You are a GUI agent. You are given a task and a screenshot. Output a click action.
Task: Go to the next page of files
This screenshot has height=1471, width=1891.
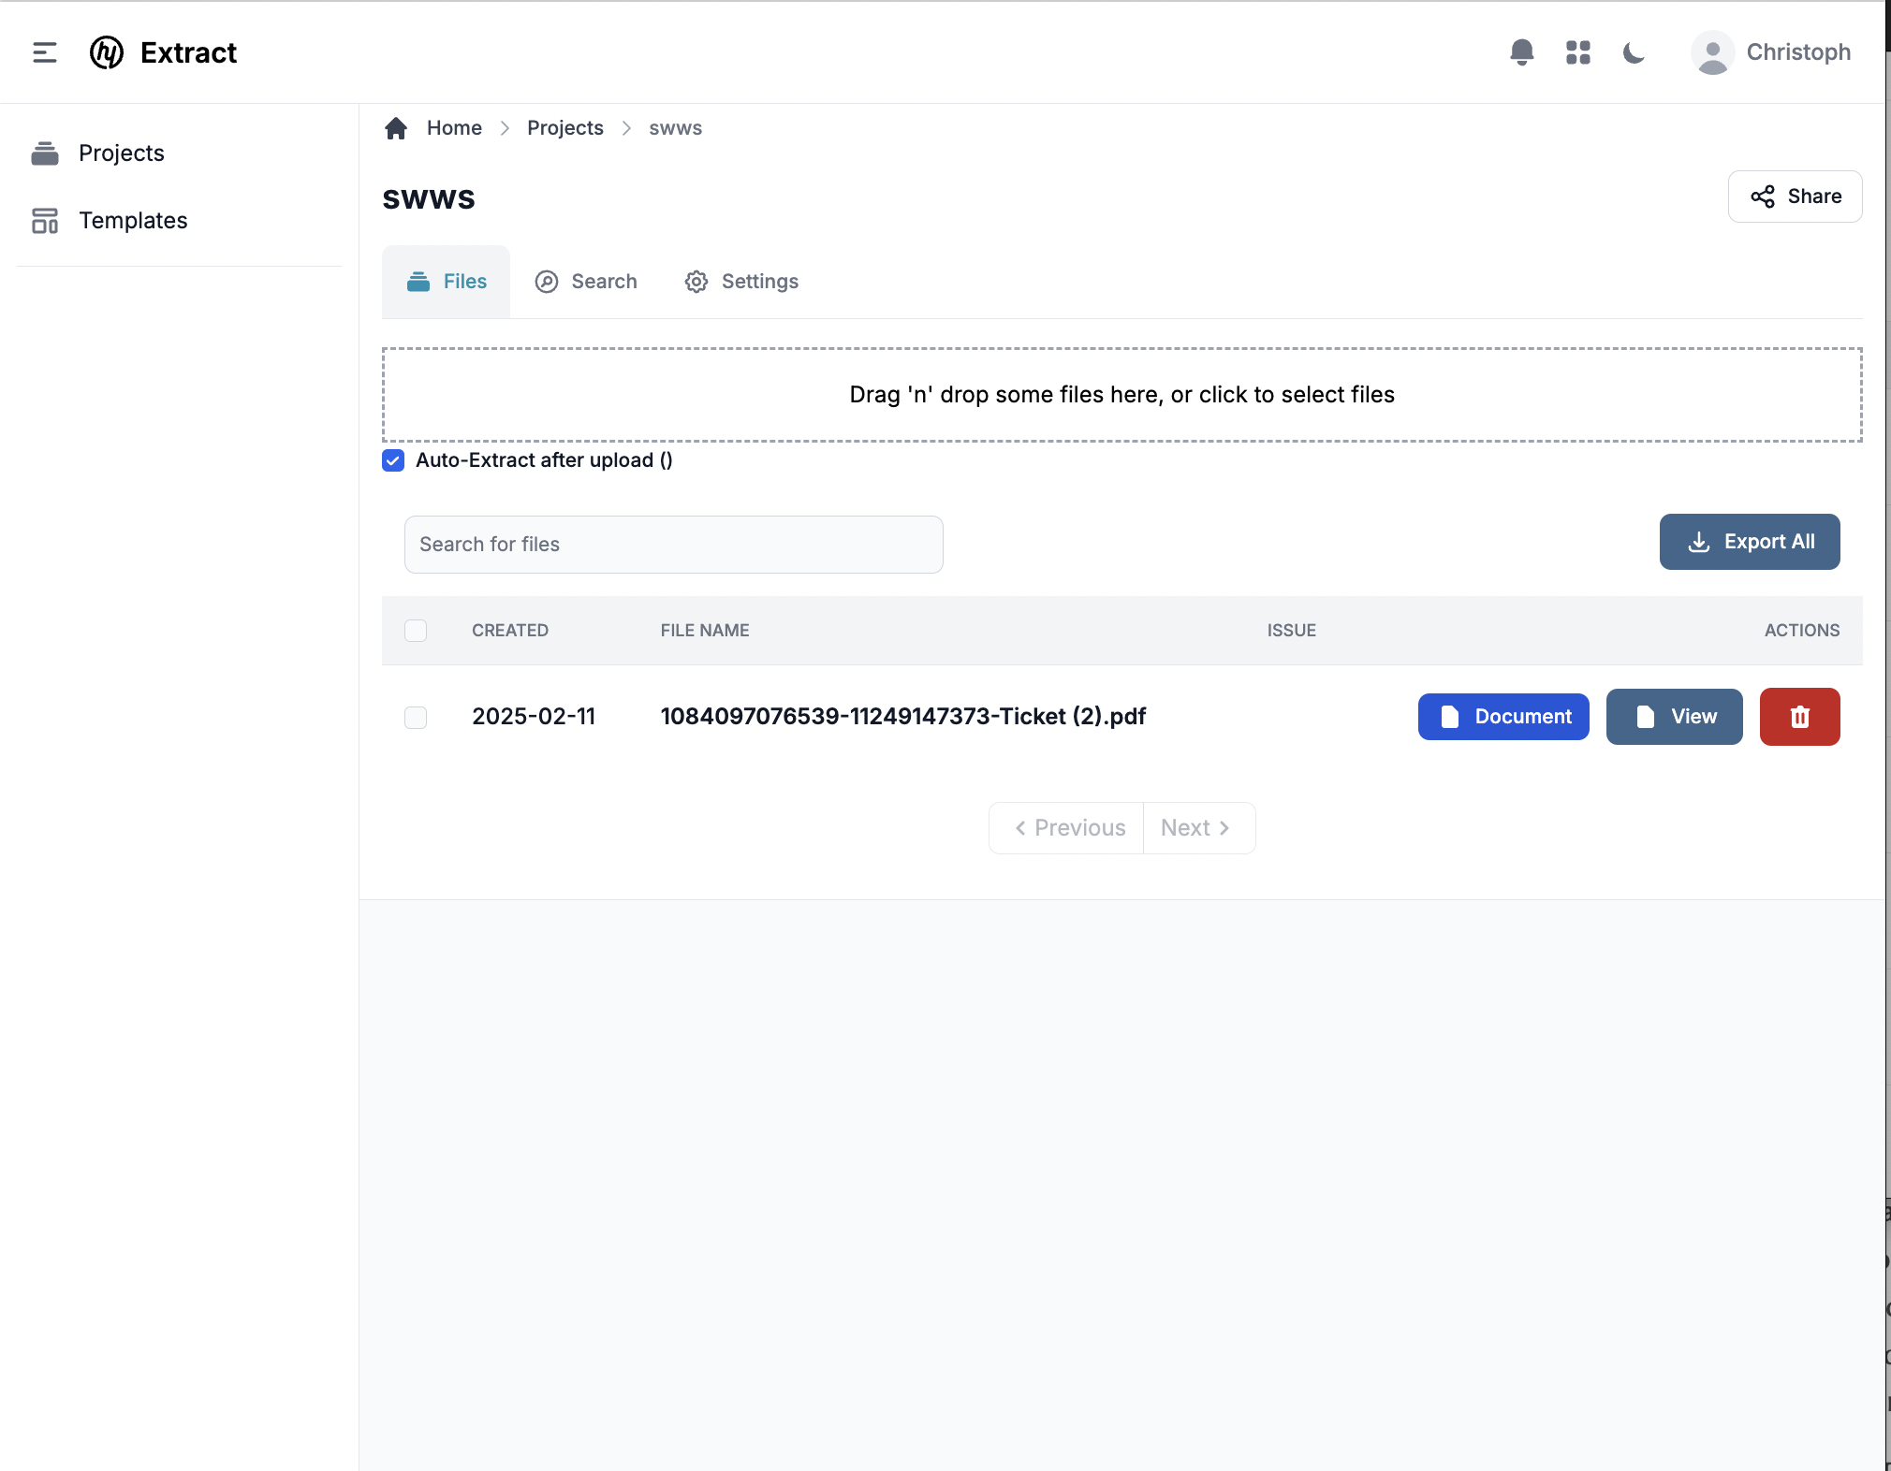coord(1198,827)
